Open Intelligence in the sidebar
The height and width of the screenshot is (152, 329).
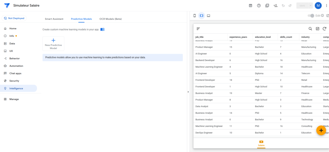pos(18,89)
